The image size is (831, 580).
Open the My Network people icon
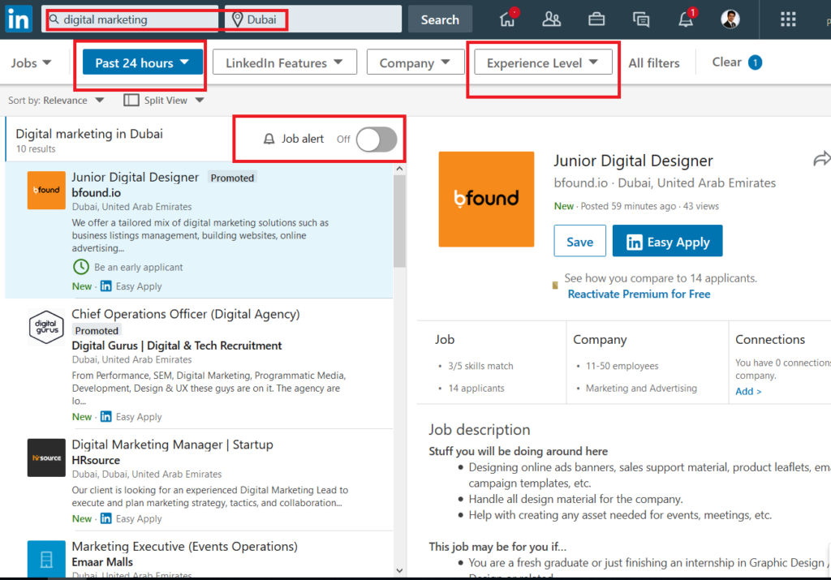[x=551, y=19]
